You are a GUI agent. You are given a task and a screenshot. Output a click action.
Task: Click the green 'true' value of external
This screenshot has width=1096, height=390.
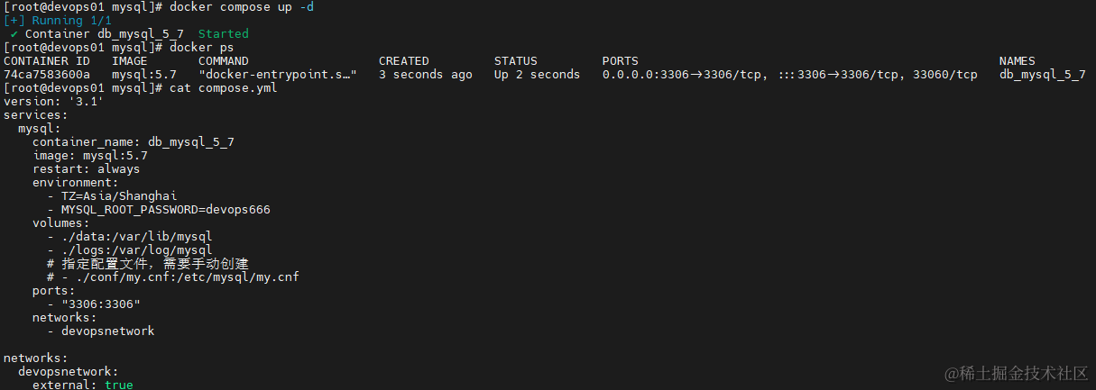[119, 385]
